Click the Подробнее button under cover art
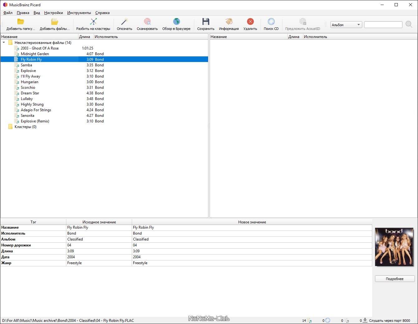Viewport: 418px width, 324px height. point(395,279)
